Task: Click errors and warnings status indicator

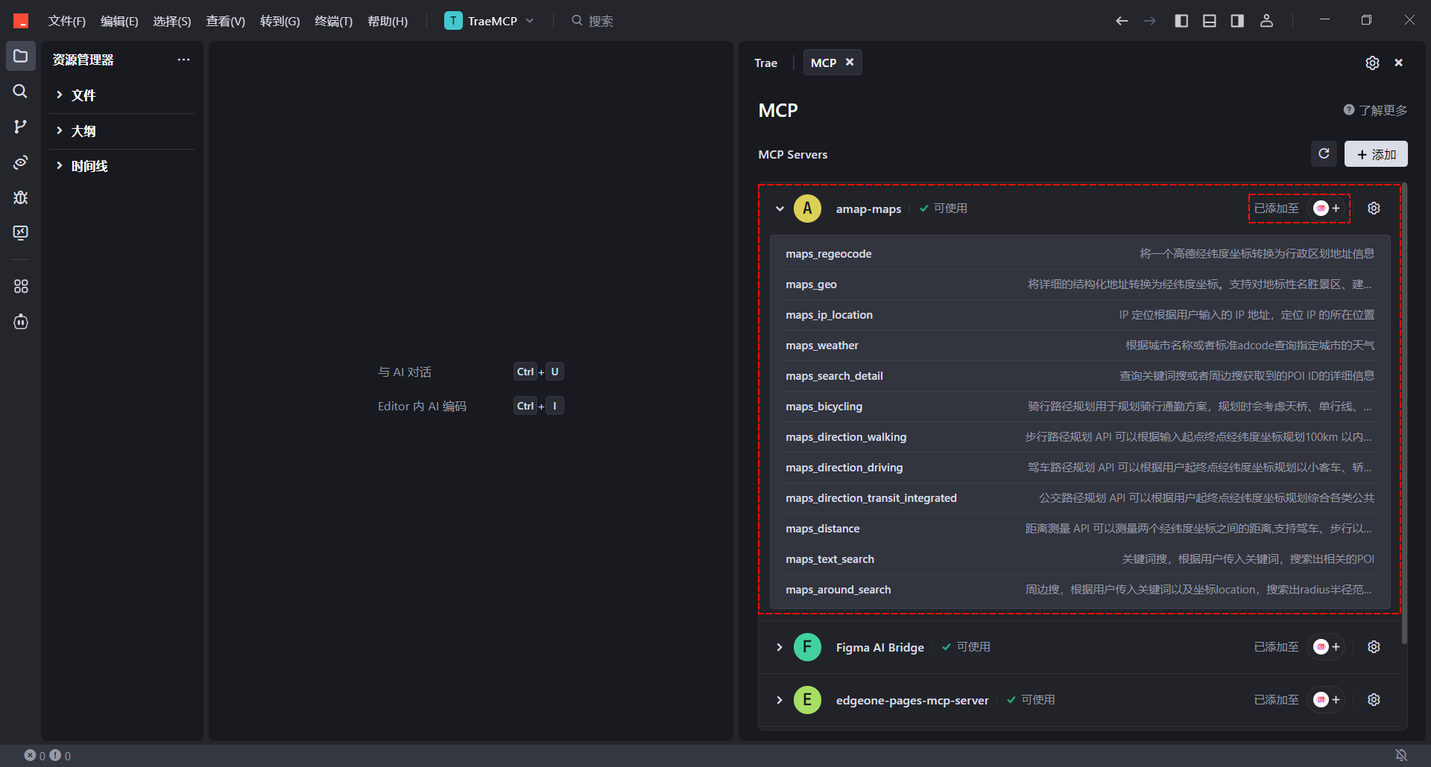Action: (48, 755)
